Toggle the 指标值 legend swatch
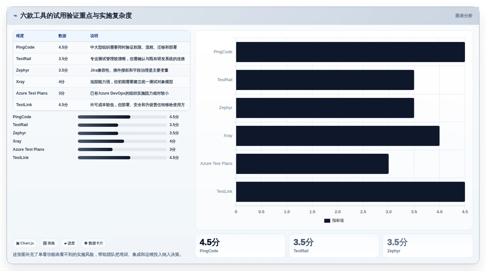This screenshot has height=271, width=486. 327,221
